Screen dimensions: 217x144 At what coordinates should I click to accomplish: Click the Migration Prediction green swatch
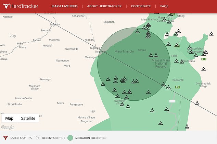tap(70, 138)
